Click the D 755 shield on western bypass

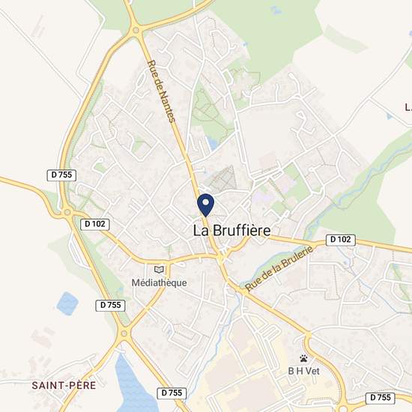point(61,175)
